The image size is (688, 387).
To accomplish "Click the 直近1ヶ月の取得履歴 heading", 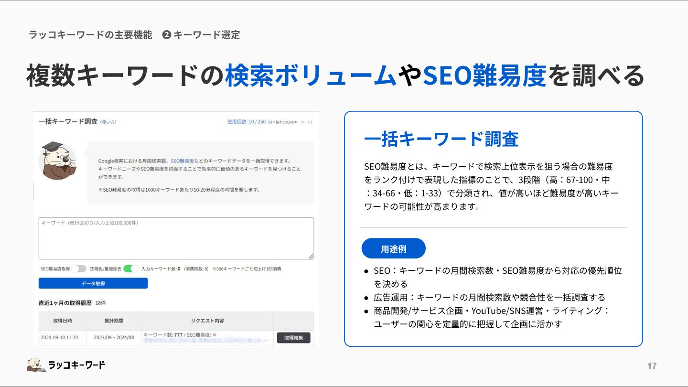I will pos(65,303).
